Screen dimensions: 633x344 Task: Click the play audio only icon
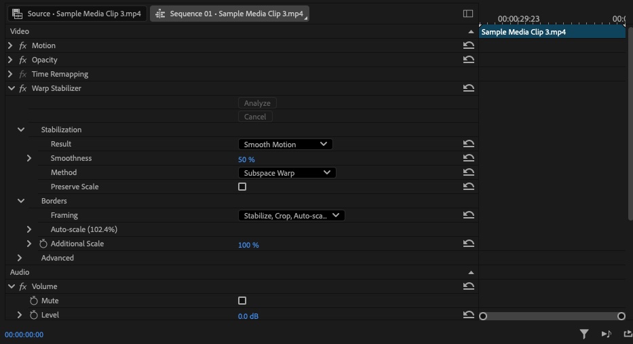tap(606, 334)
